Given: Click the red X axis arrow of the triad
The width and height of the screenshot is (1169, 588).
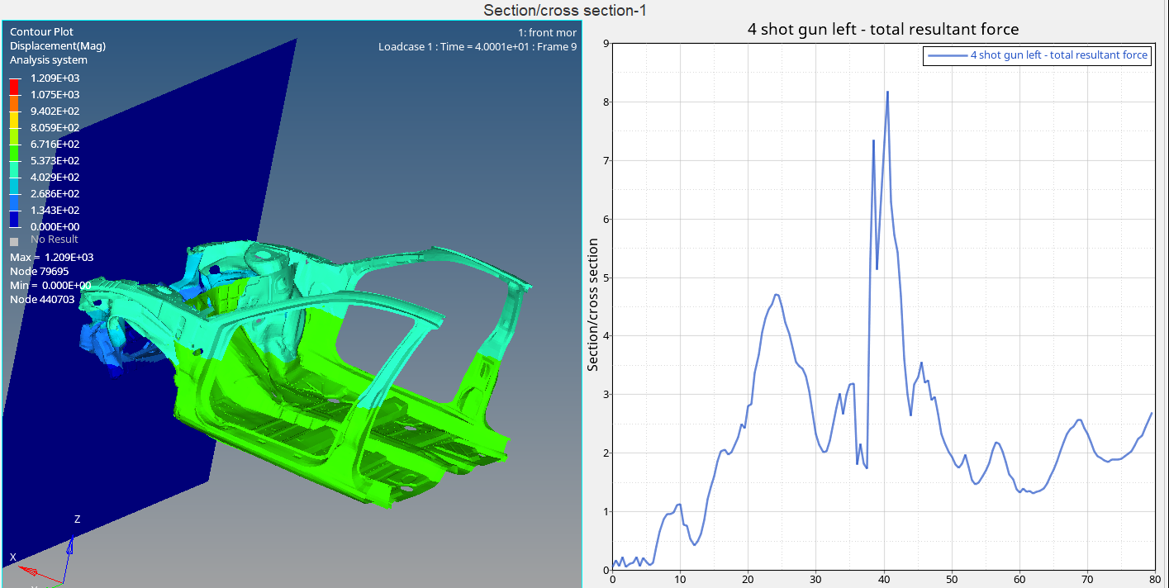Looking at the screenshot, I should (x=26, y=571).
